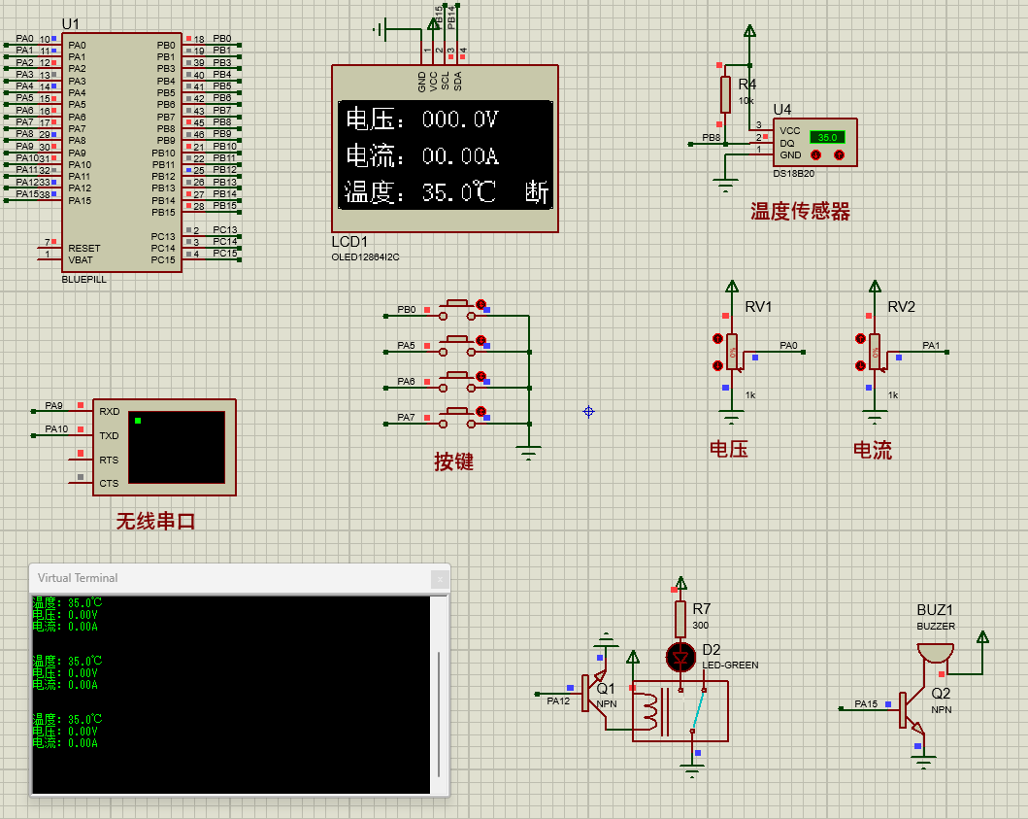Increase RV2 current potentiometer with up arrow
Screen dimensions: 1028x819
(861, 338)
